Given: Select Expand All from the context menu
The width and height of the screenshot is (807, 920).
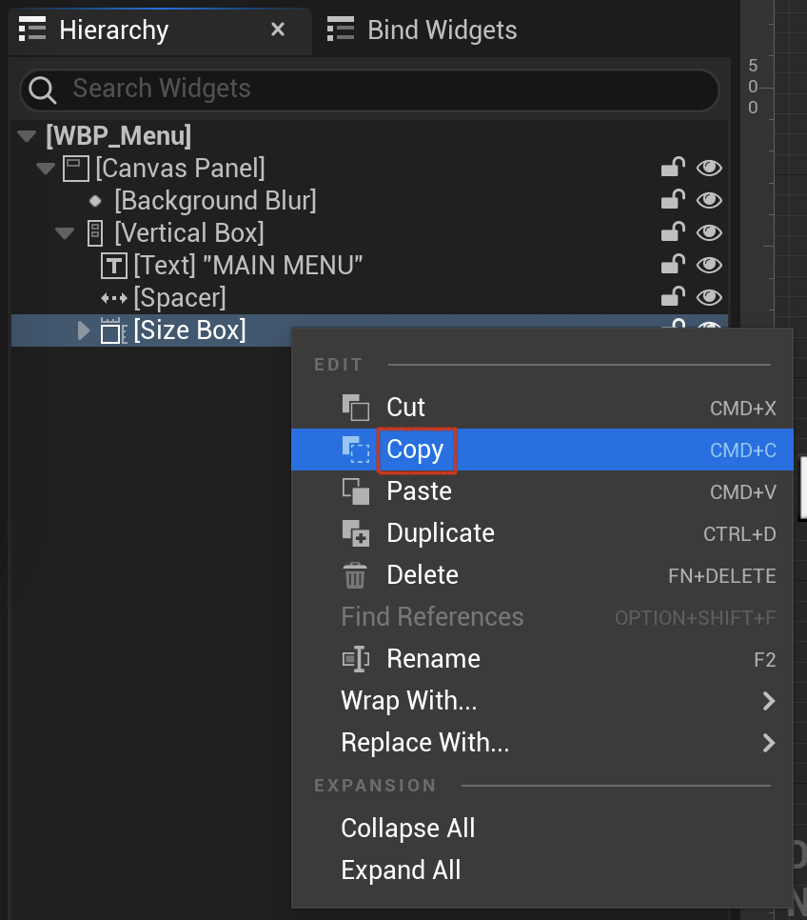Looking at the screenshot, I should pyautogui.click(x=402, y=870).
